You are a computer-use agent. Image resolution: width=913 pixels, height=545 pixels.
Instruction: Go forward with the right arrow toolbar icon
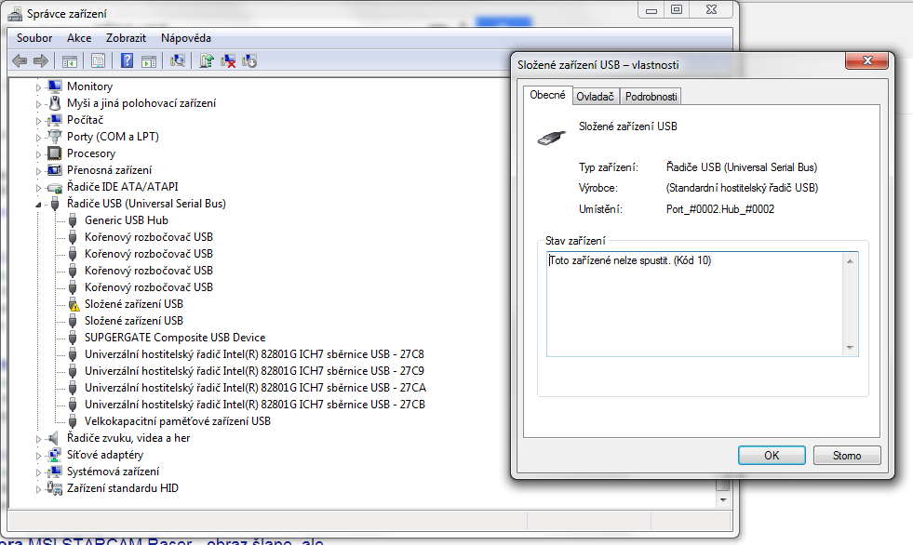[x=41, y=60]
